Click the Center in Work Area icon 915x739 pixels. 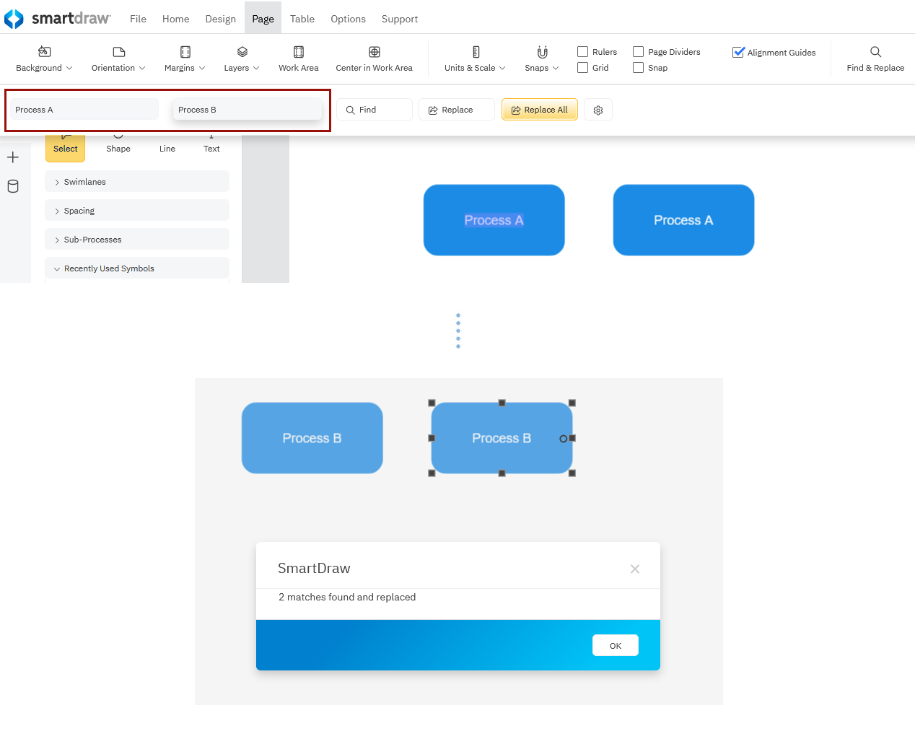(x=374, y=52)
